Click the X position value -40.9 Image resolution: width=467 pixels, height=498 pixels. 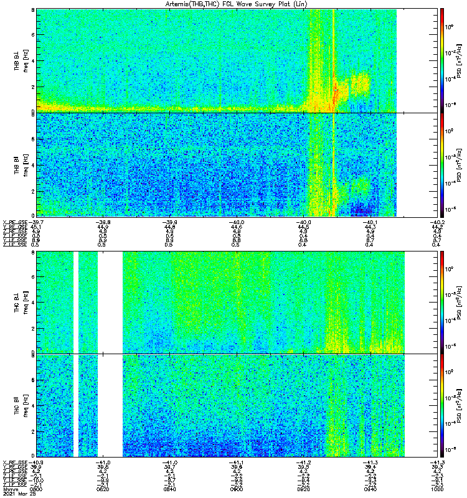(36, 463)
